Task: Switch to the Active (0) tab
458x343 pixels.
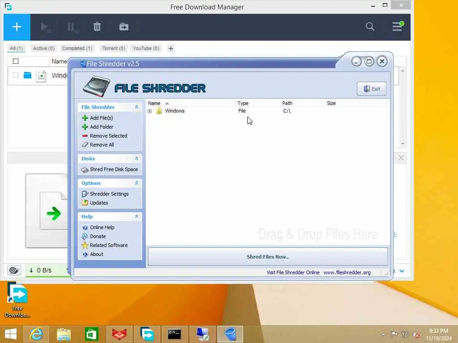Action: click(44, 48)
